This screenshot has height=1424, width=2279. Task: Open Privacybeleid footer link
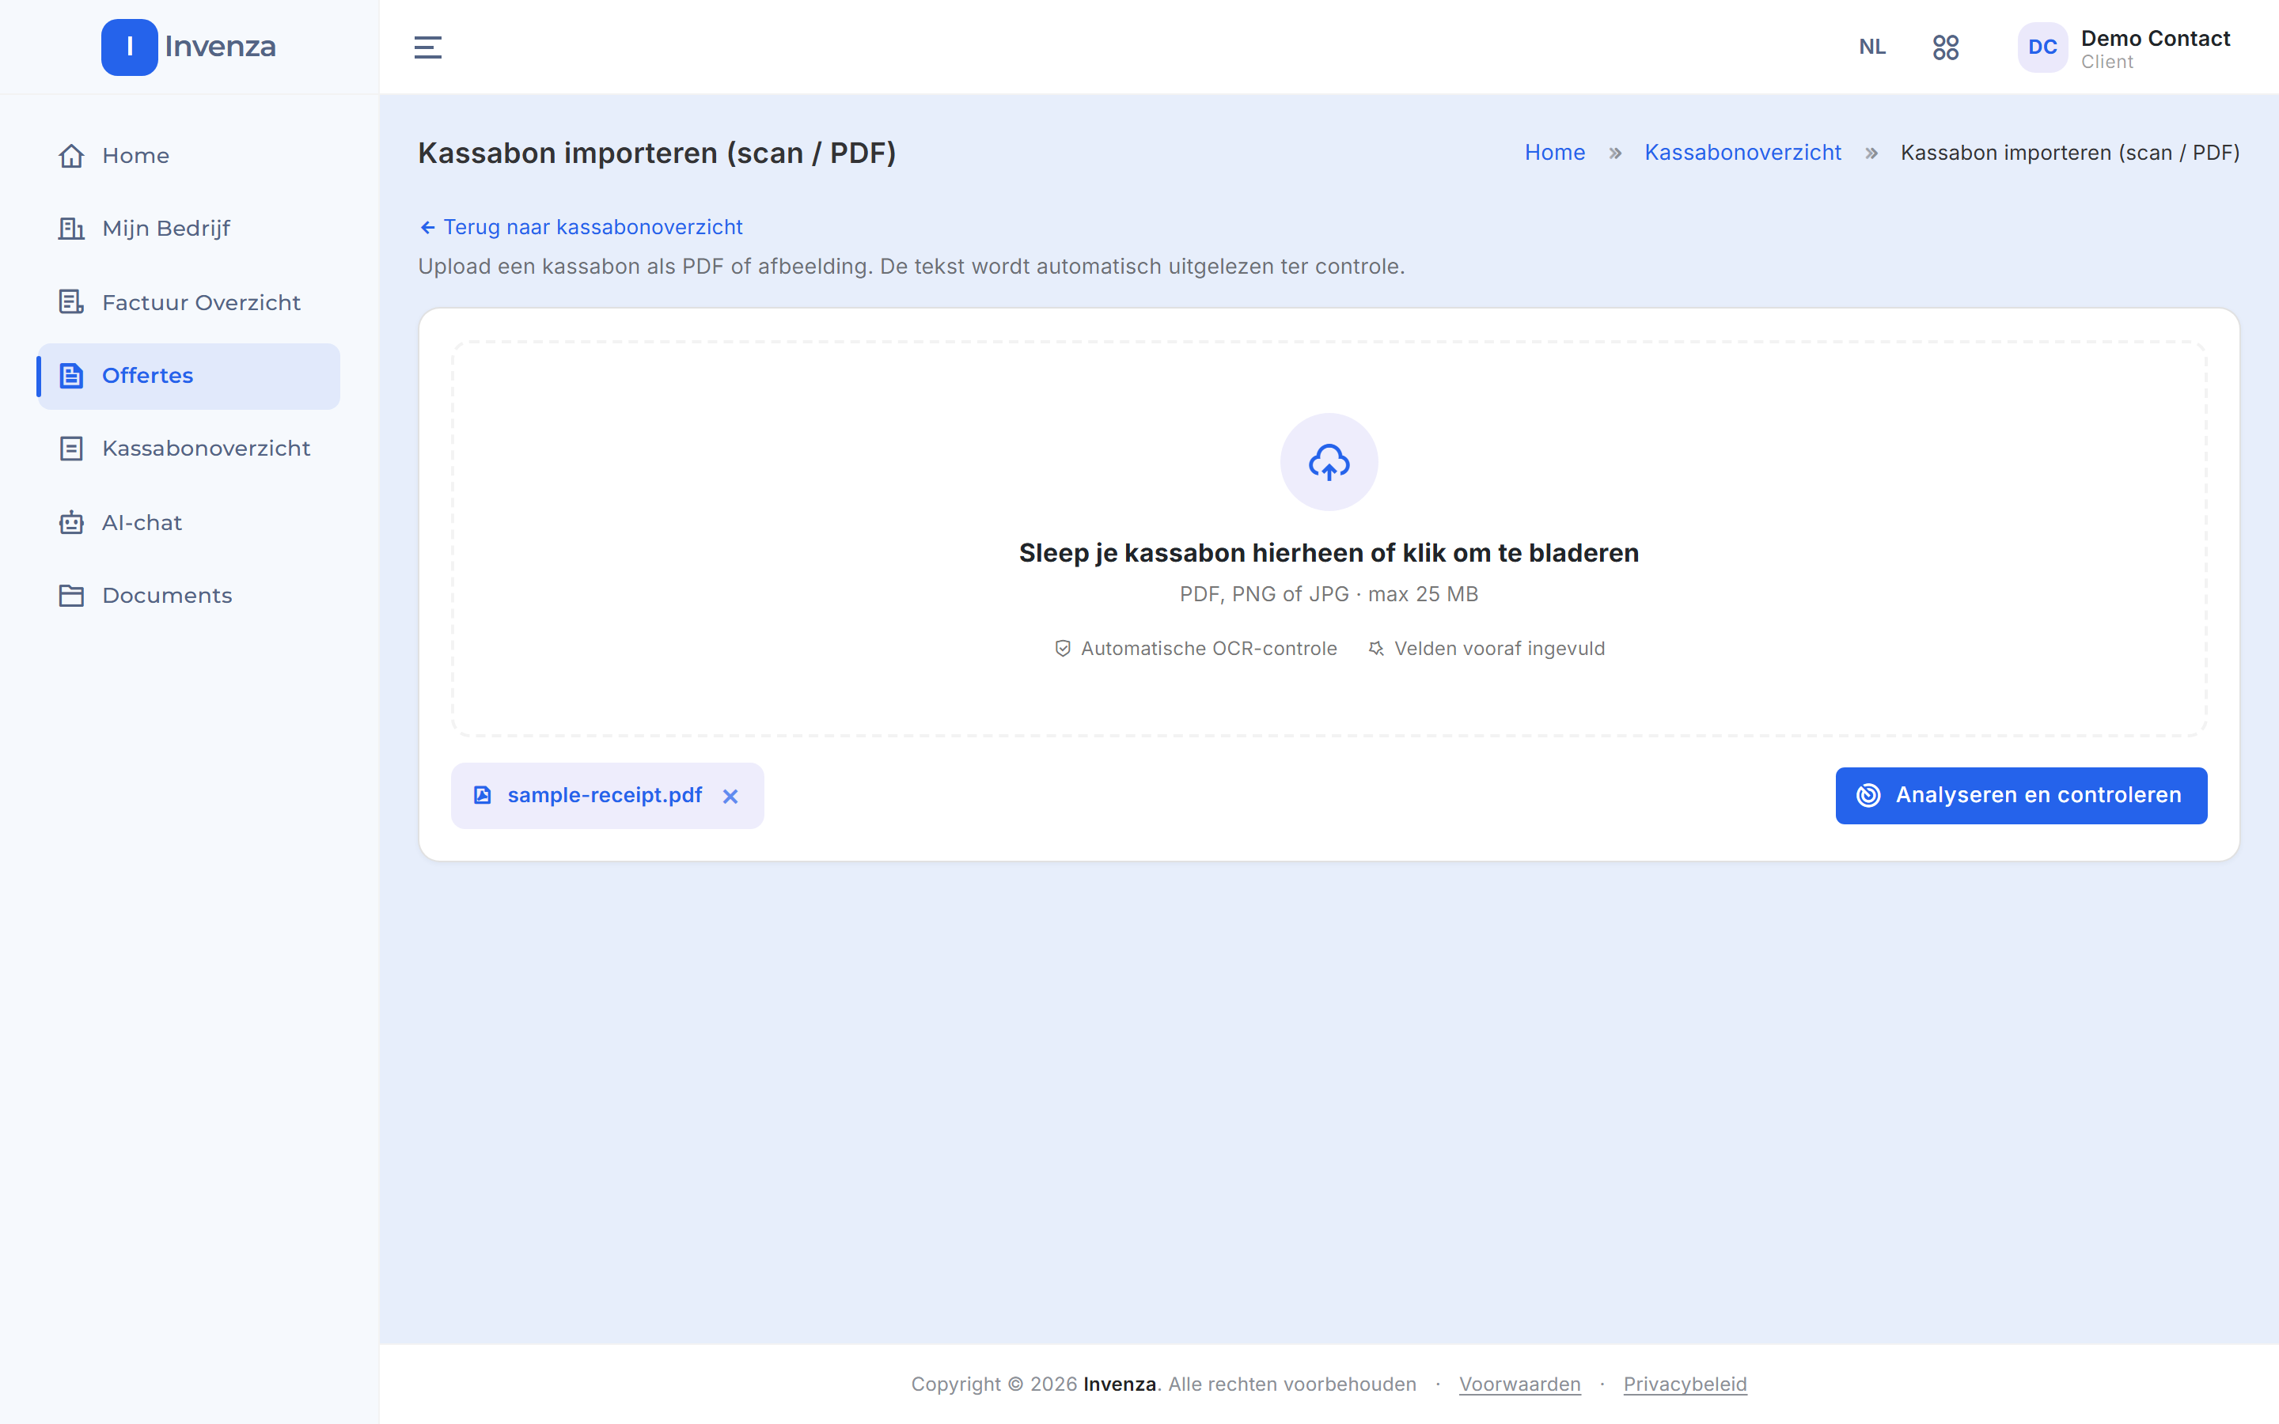(1685, 1384)
